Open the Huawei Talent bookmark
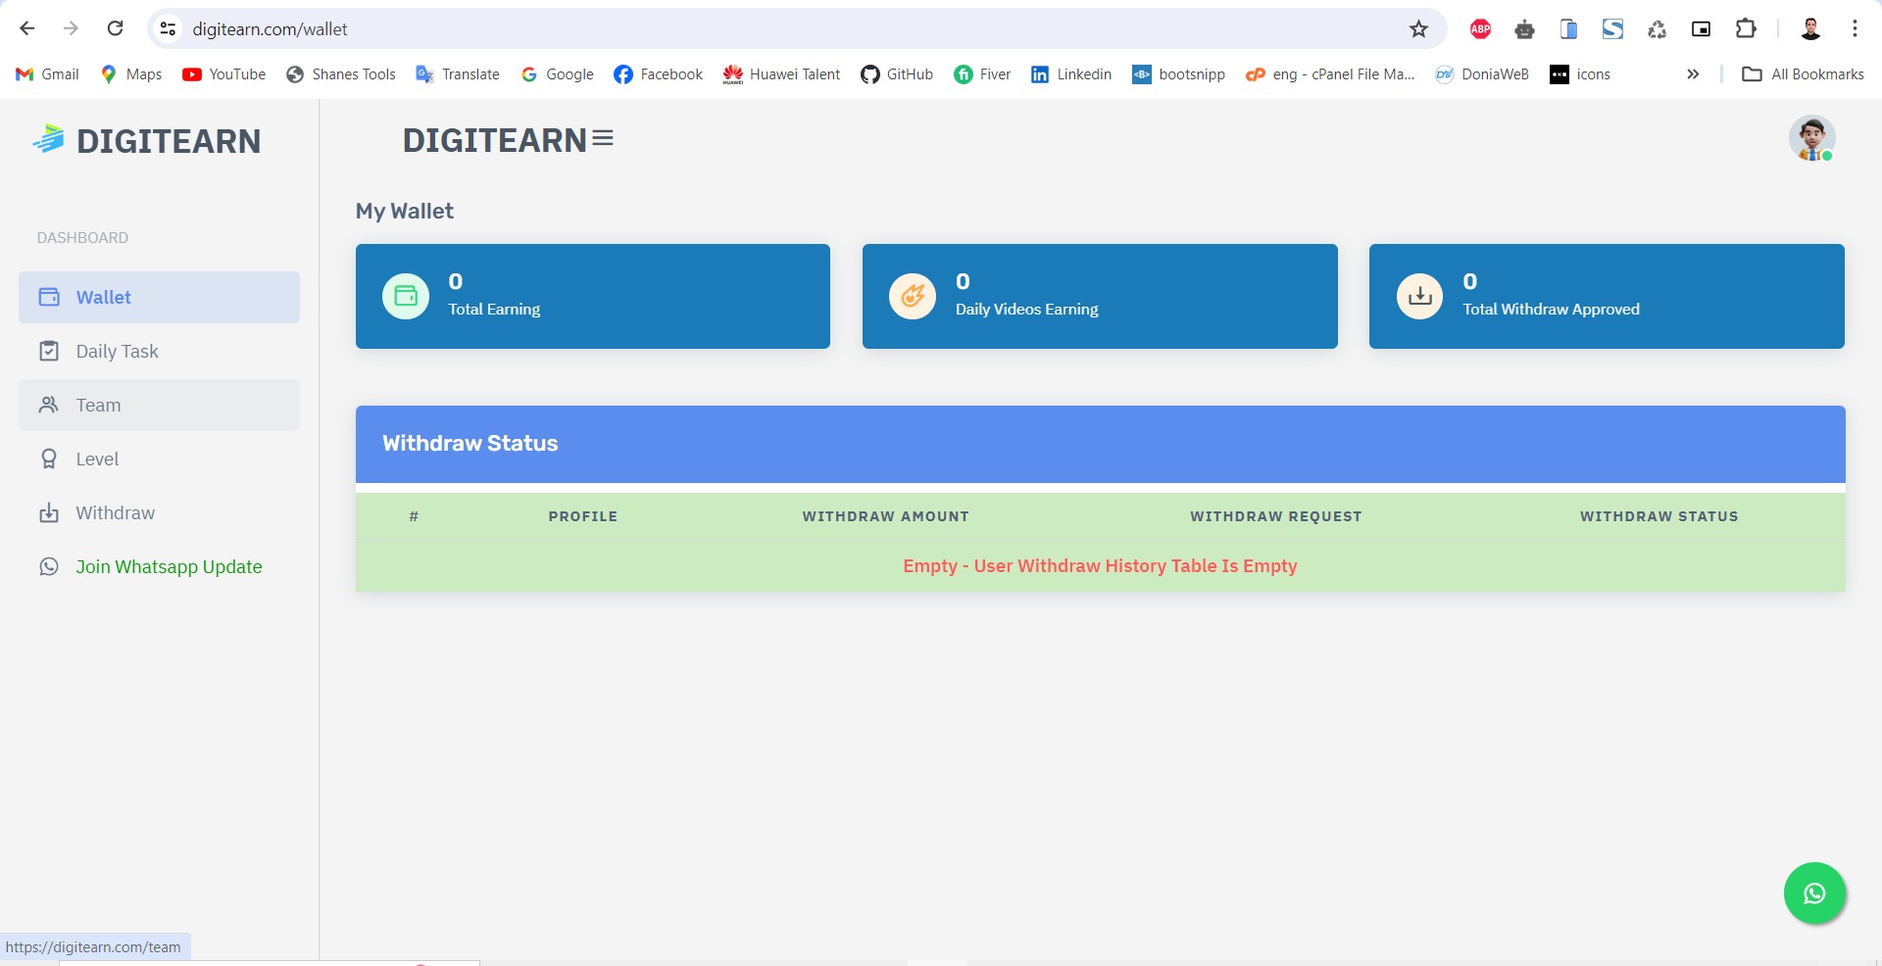This screenshot has height=966, width=1882. tap(781, 74)
